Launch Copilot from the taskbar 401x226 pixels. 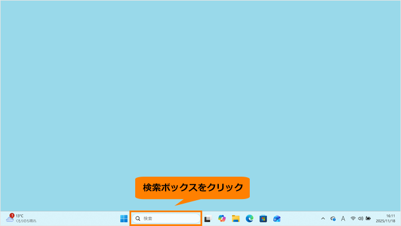point(222,219)
